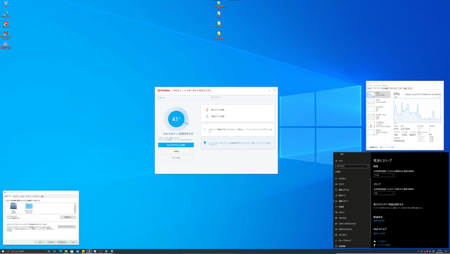Enable shutdown after scan radio option
Viewport: 450px width, 254px height.
point(205,129)
